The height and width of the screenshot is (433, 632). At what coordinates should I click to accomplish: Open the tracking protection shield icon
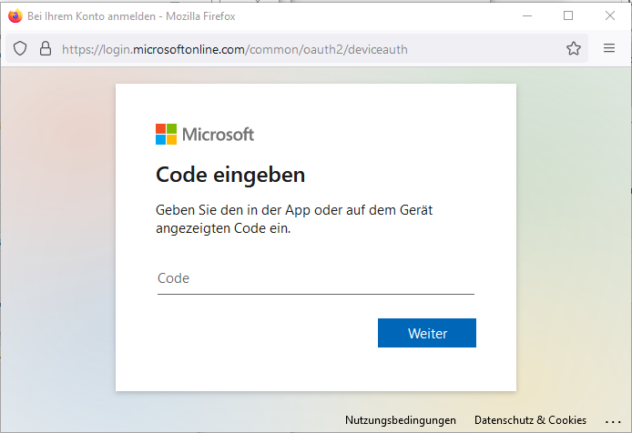(x=21, y=49)
